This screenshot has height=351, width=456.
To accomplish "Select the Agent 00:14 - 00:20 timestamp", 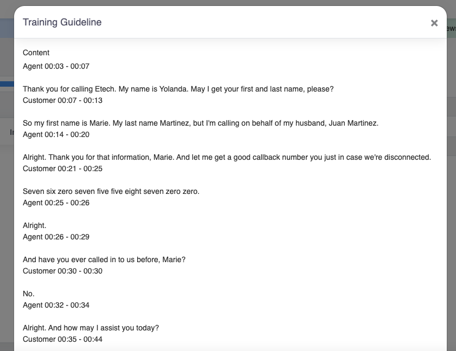I will [56, 134].
